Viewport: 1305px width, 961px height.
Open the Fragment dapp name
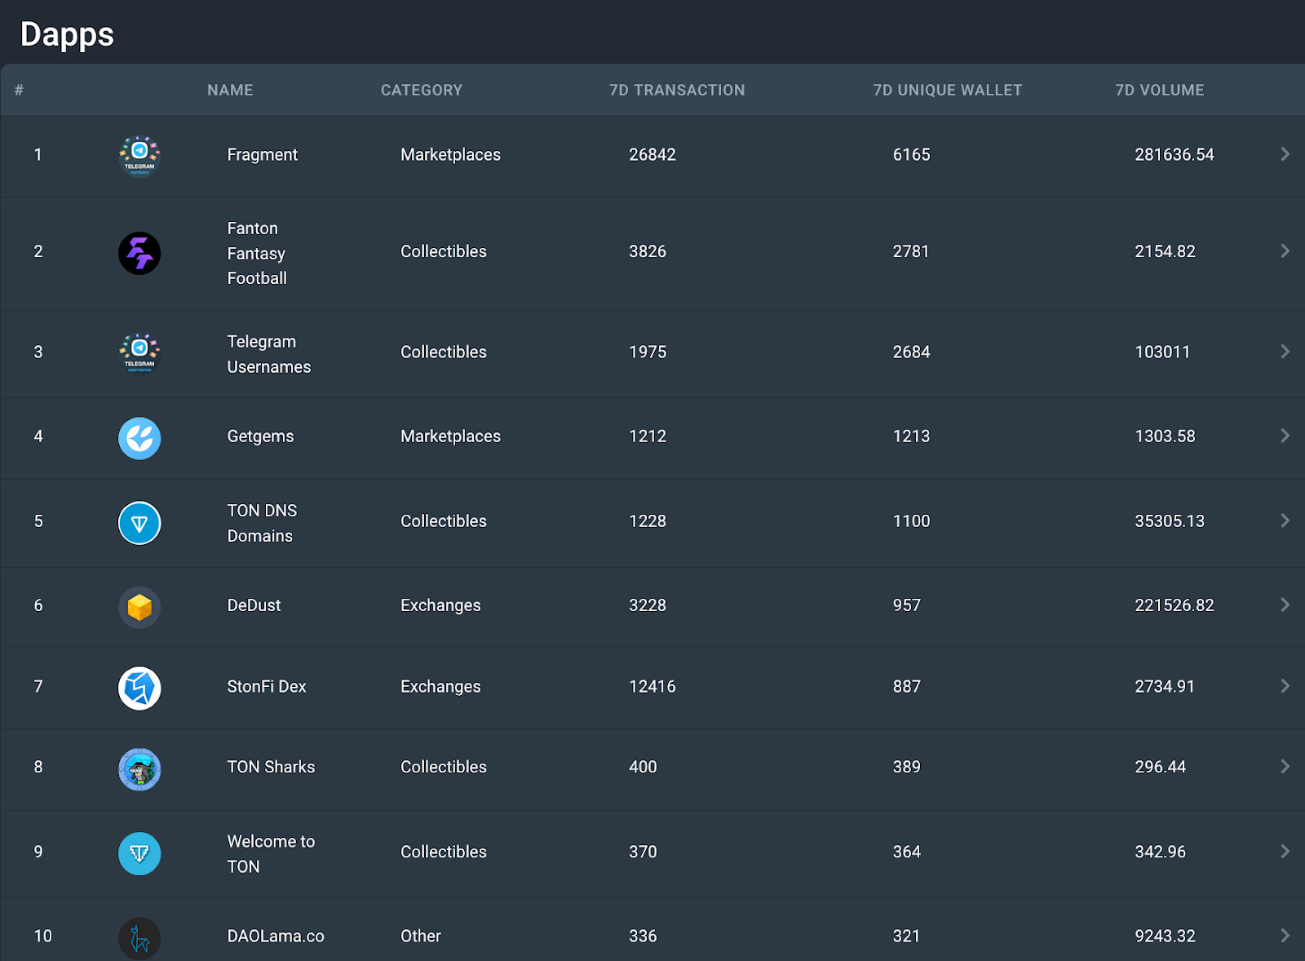[263, 155]
